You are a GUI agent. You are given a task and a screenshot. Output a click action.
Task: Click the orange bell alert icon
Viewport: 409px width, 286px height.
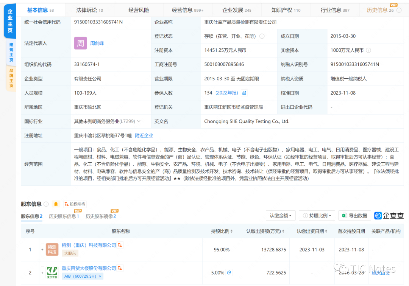pos(56,204)
